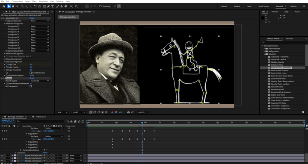Screen dimensions: 308x164
Task: Hide layer 3 background with eye toggle
Action: [2, 158]
